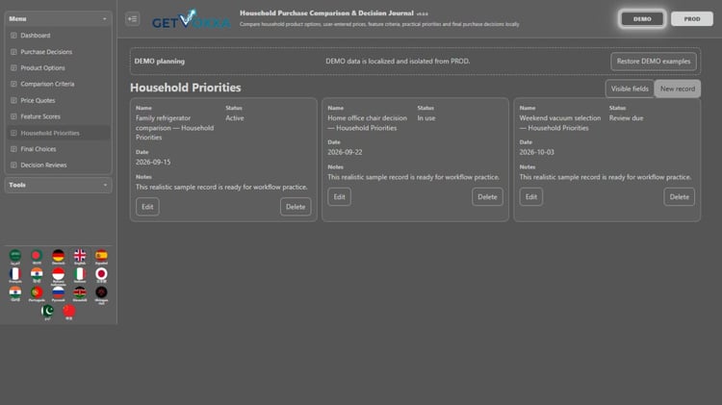
Task: Restore DEMO examples
Action: tap(654, 62)
